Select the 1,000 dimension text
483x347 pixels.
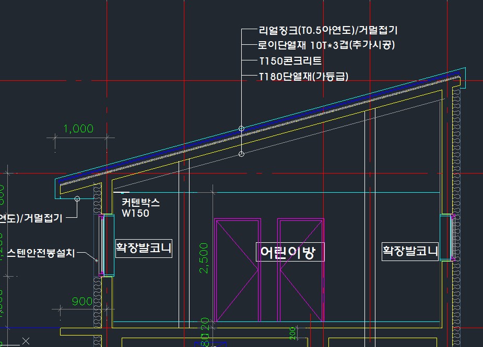[x=78, y=129]
